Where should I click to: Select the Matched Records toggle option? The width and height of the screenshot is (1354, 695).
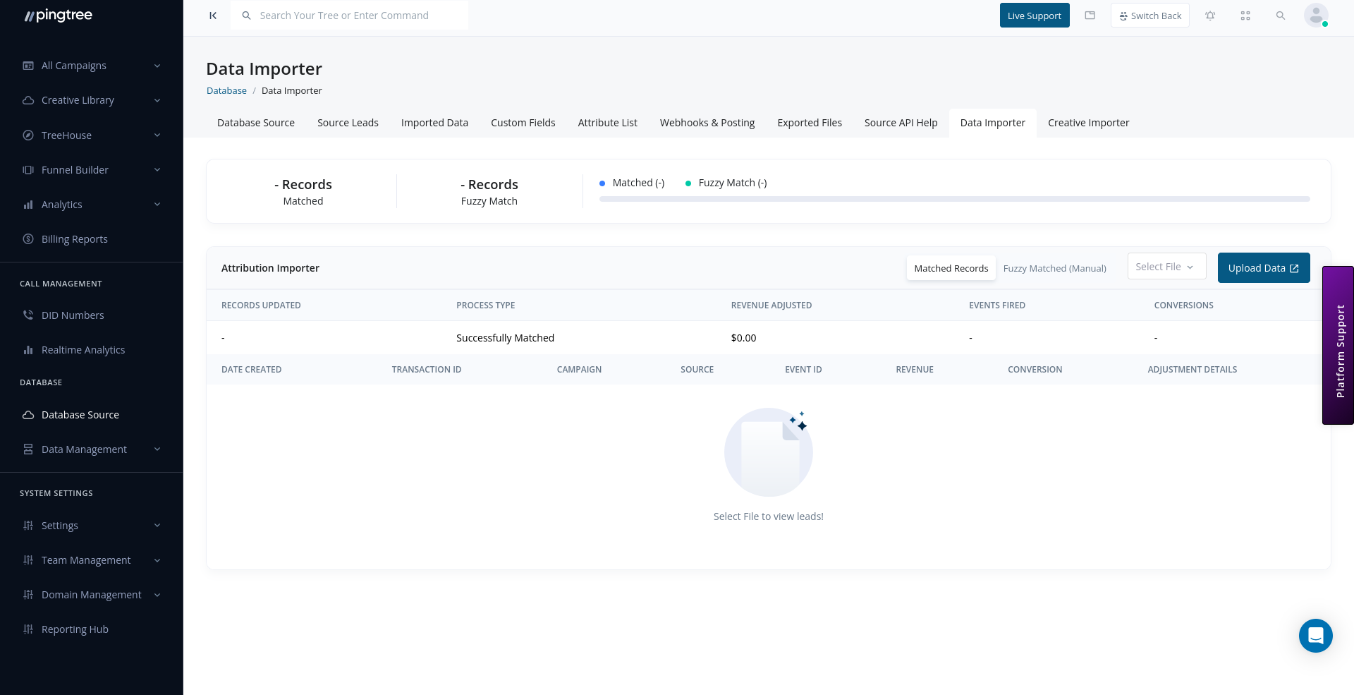951,268
